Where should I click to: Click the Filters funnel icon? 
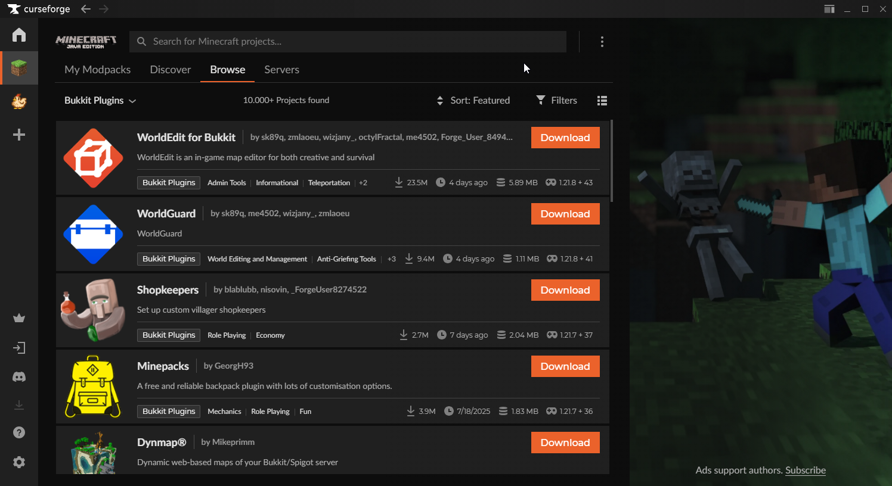tap(541, 100)
